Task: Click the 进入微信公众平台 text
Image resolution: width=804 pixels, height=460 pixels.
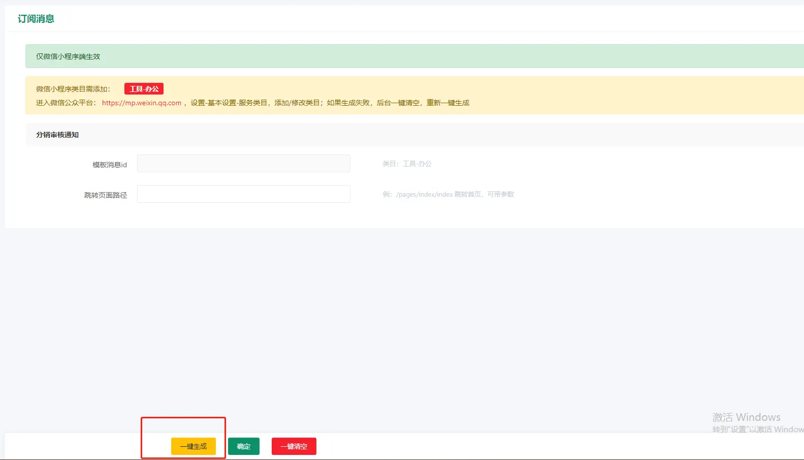Action: click(66, 103)
